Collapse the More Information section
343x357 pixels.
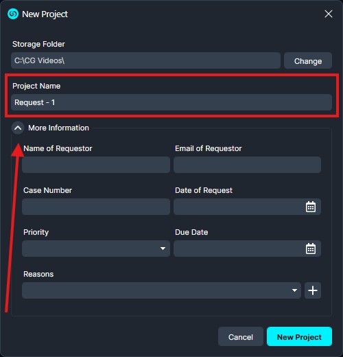18,128
